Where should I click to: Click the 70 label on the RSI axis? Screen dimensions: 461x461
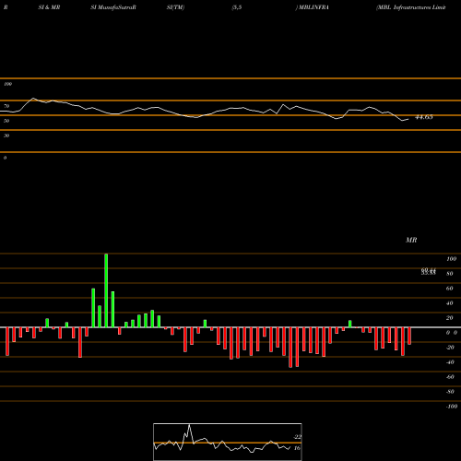click(6, 106)
